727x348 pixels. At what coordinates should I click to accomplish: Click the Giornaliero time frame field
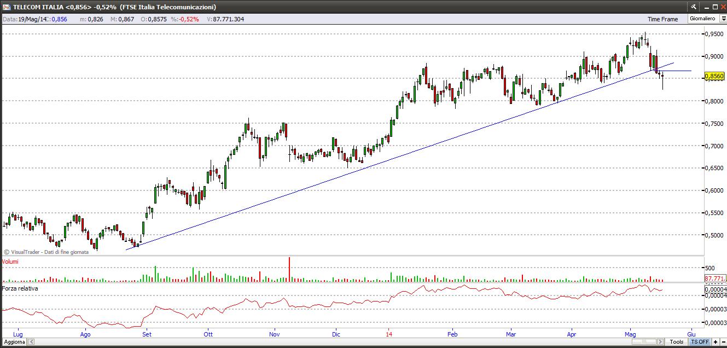(x=703, y=19)
